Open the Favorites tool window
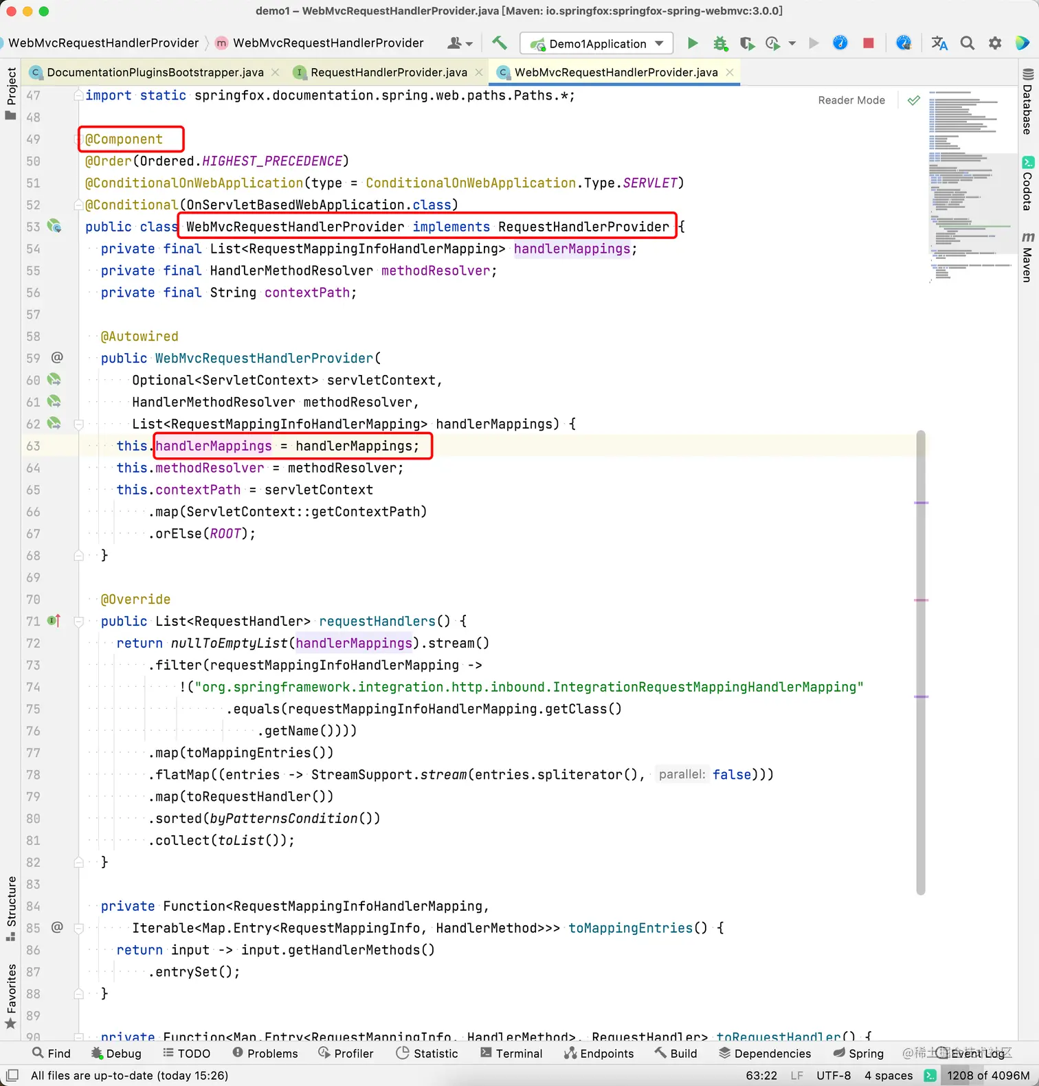The width and height of the screenshot is (1039, 1086). [10, 996]
